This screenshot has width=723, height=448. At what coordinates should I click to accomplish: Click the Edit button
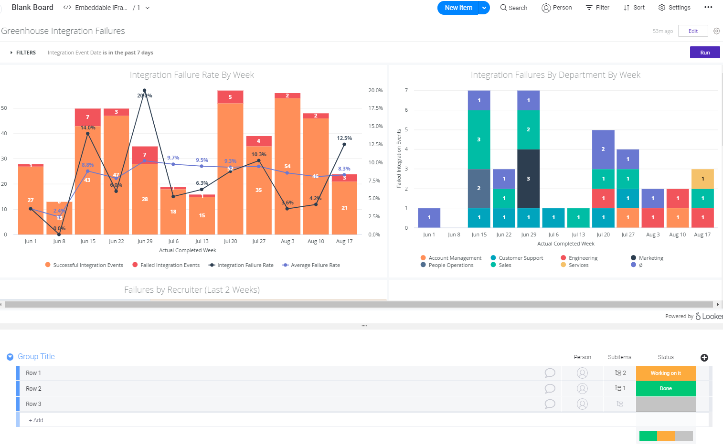tap(693, 31)
